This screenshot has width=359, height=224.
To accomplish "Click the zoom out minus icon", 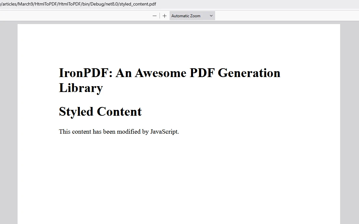I will click(155, 16).
